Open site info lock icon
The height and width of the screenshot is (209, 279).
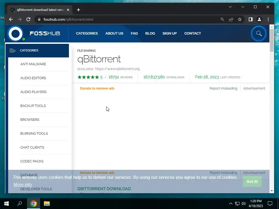click(x=39, y=19)
